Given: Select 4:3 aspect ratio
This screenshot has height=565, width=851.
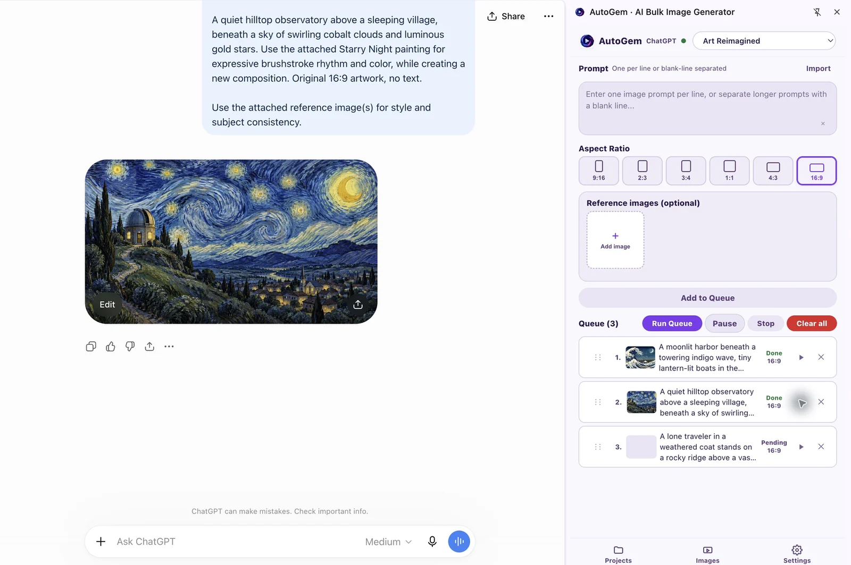Looking at the screenshot, I should point(773,171).
